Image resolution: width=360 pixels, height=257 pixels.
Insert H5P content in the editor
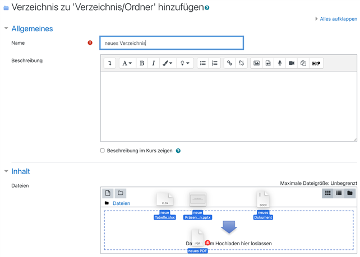click(x=316, y=63)
